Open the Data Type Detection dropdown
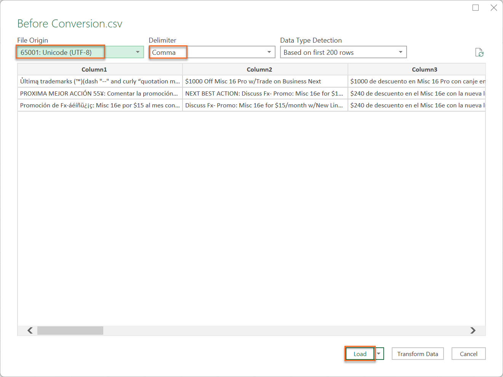The height and width of the screenshot is (377, 503). click(400, 52)
